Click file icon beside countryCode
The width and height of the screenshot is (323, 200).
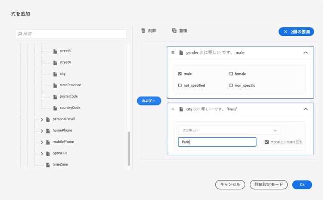coord(55,108)
